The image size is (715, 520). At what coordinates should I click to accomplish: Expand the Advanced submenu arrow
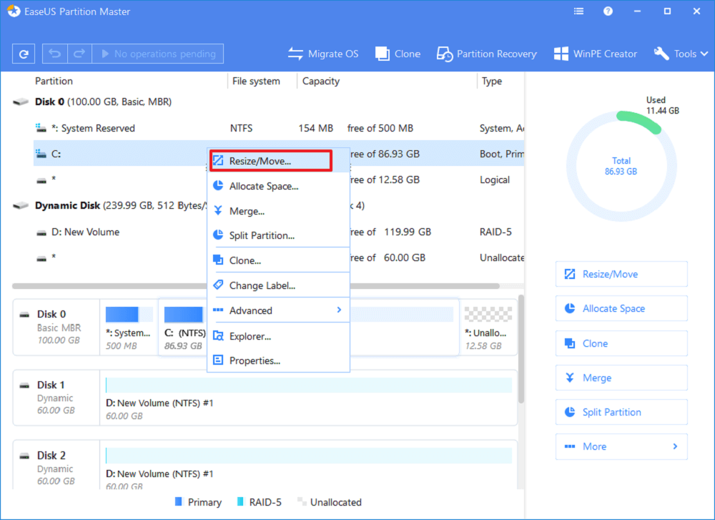point(339,310)
